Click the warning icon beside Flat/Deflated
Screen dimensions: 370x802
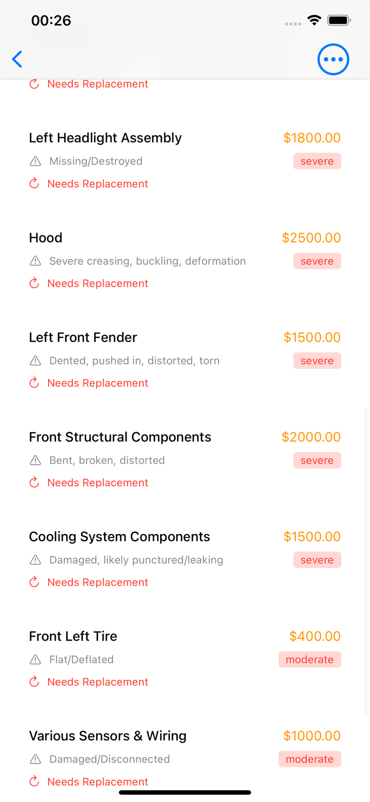pyautogui.click(x=35, y=660)
